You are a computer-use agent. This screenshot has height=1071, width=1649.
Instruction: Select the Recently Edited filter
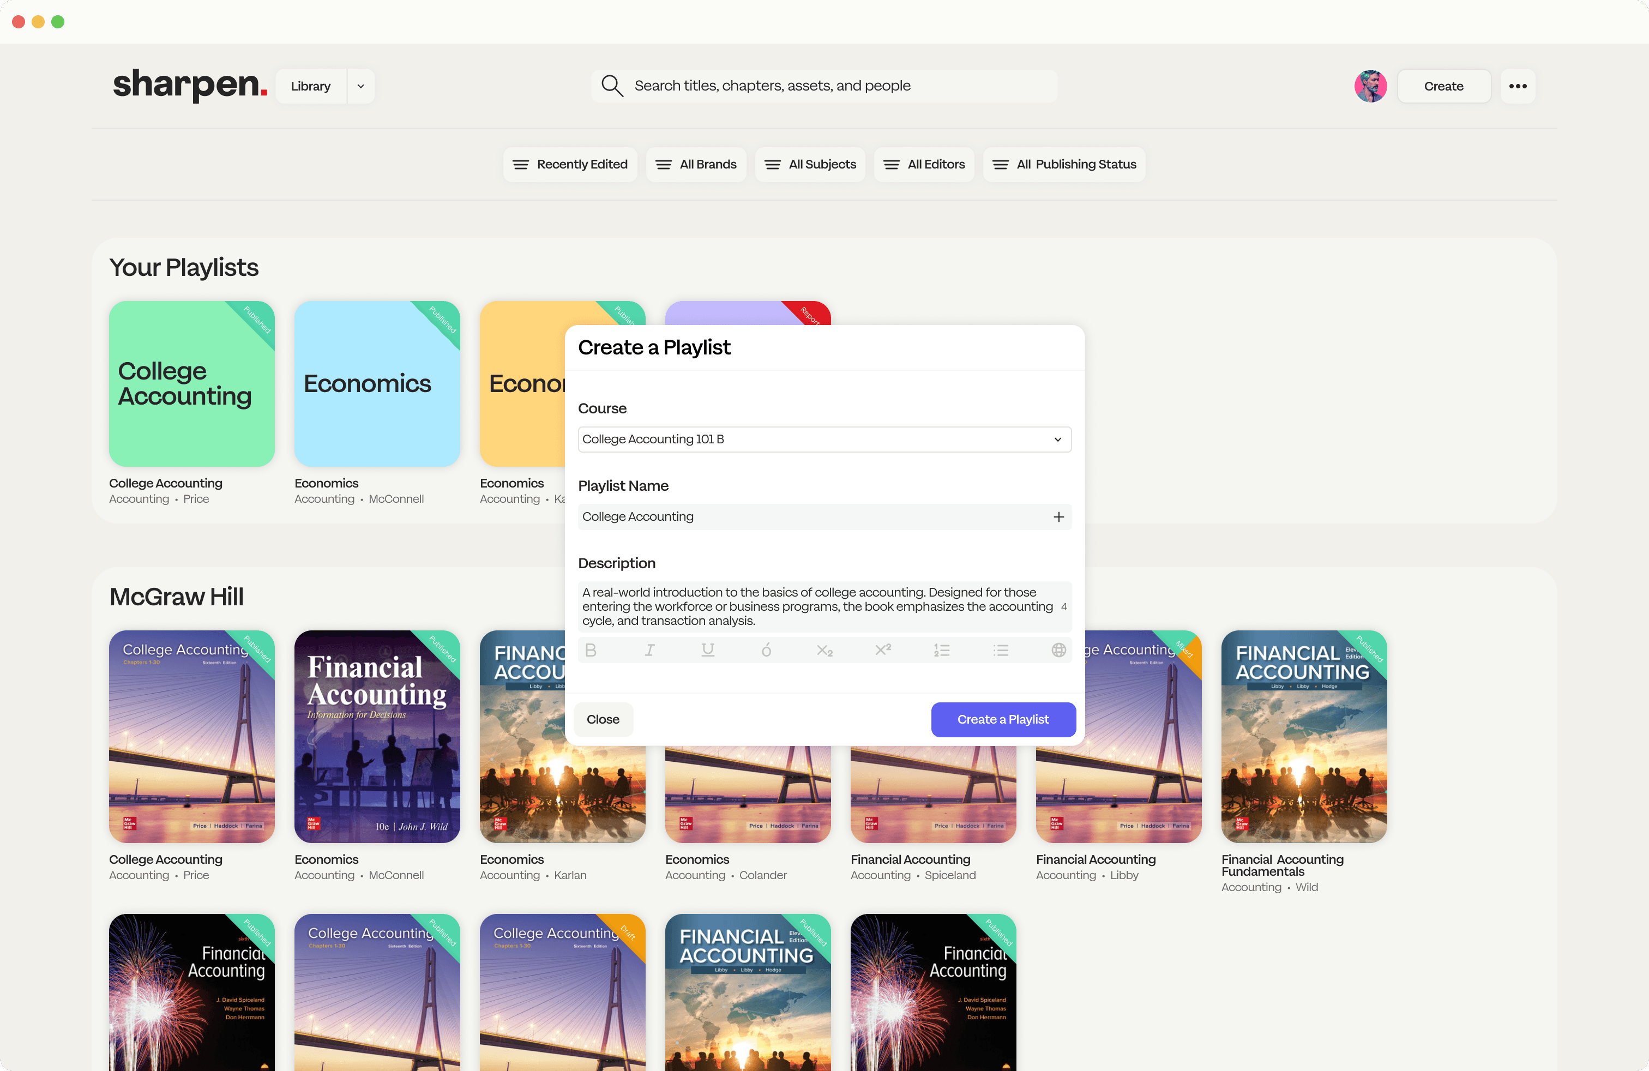(569, 164)
